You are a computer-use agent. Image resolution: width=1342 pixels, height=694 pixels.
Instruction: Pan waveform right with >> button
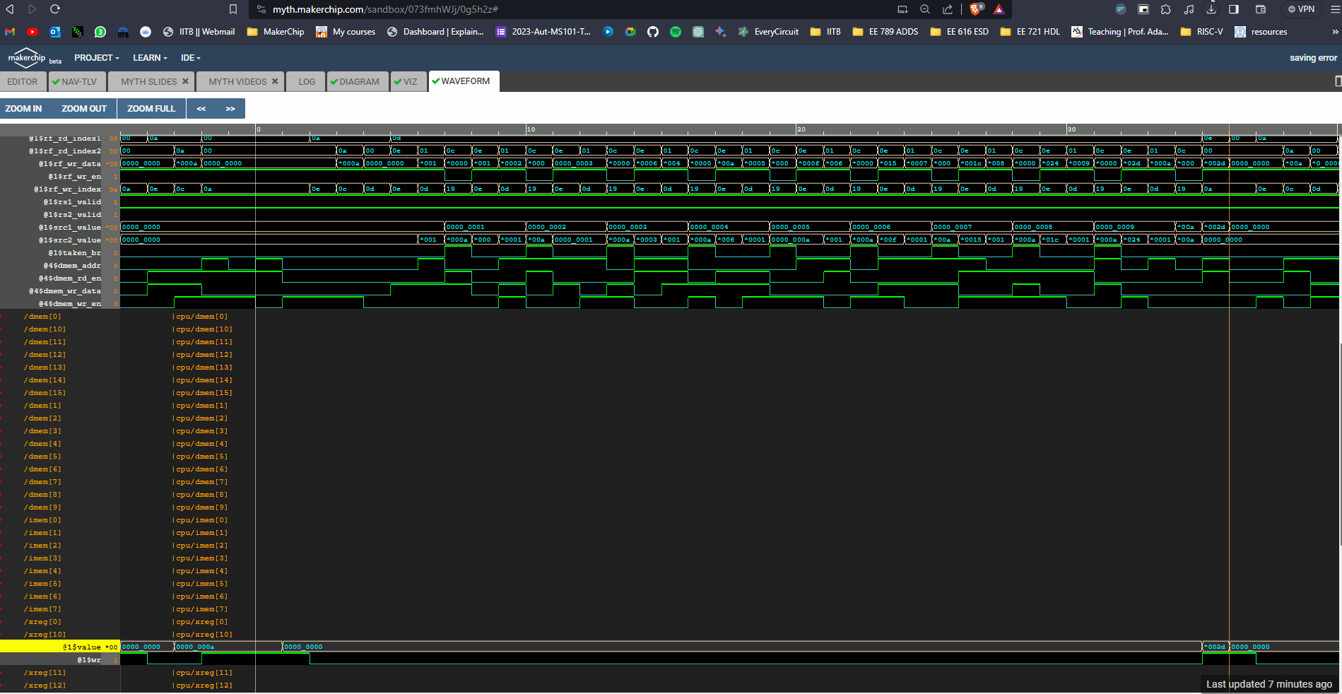230,109
